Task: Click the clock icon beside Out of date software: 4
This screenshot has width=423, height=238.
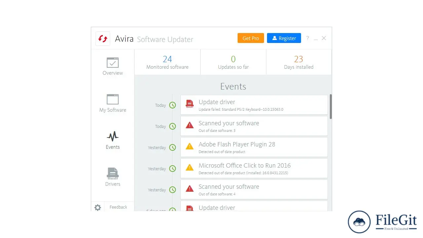Action: (x=173, y=190)
